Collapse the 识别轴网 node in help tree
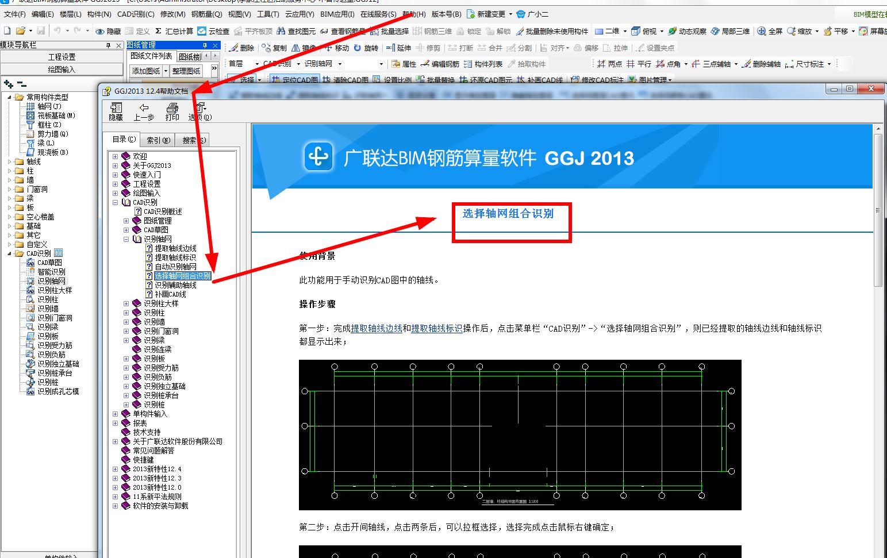The width and height of the screenshot is (887, 558). pos(126,239)
